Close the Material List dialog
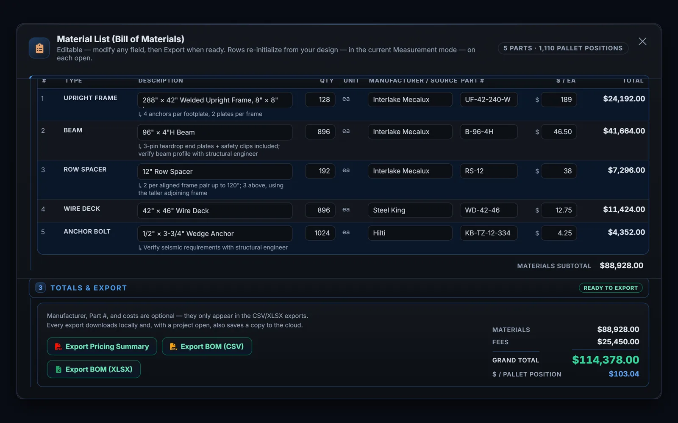678x423 pixels. 642,41
